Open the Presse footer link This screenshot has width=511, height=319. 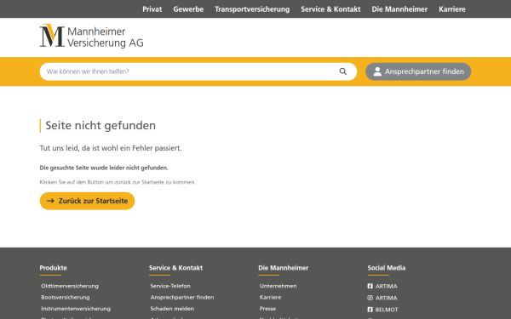coord(267,308)
